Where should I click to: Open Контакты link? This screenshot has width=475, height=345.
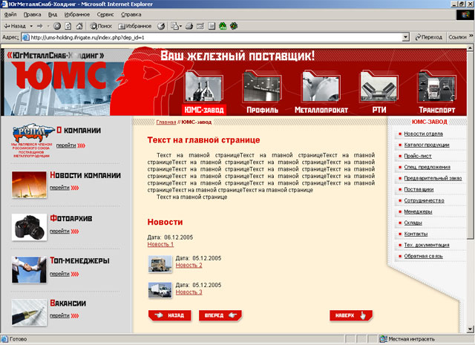416,234
